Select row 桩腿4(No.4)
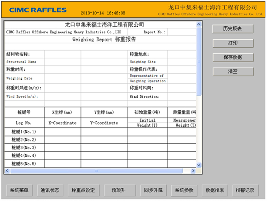This screenshot has width=267, height=201. point(100,156)
